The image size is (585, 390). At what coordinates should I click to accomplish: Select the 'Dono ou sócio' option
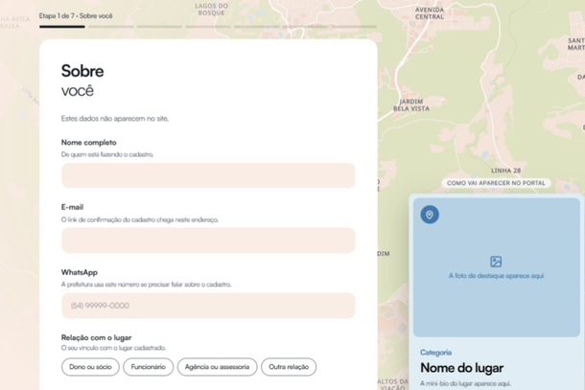90,367
